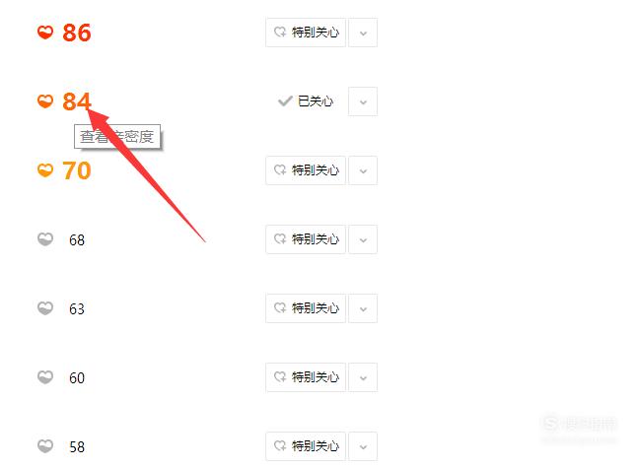The width and height of the screenshot is (640, 469).
Task: Click the 查看亲密度 tooltip label
Action: [117, 136]
